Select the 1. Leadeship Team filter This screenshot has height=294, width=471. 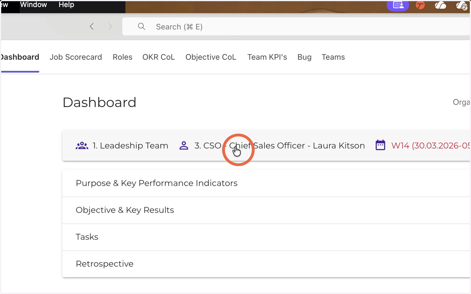130,146
